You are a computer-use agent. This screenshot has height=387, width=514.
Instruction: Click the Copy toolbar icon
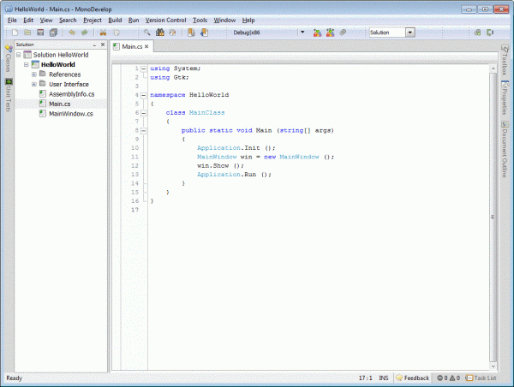click(117, 33)
